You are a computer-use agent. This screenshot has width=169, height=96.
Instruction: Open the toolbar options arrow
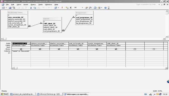pos(109,8)
